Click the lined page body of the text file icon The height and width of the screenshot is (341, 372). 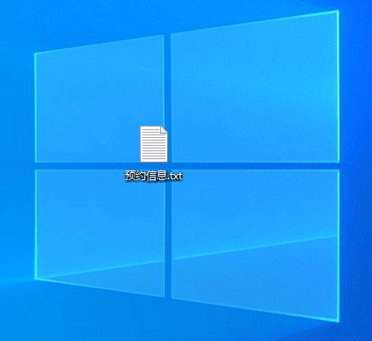[154, 147]
